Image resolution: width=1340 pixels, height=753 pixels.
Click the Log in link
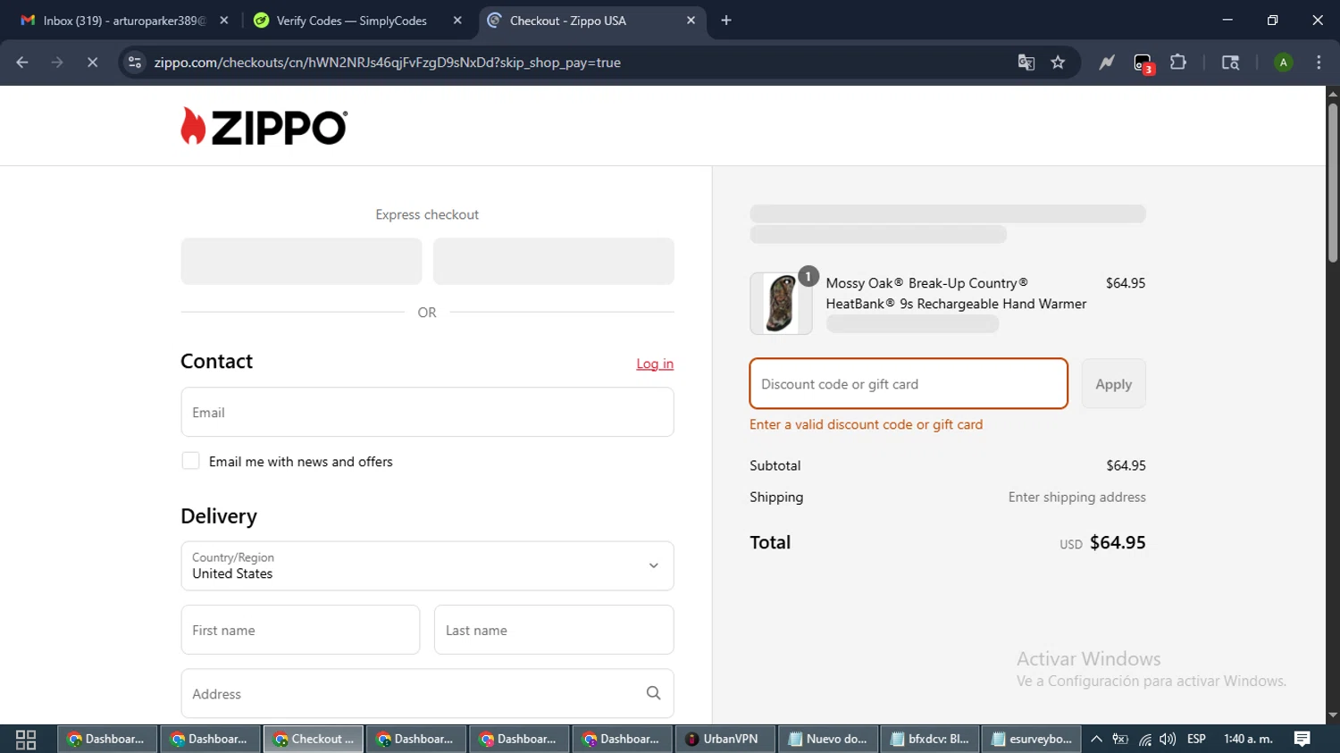[655, 364]
